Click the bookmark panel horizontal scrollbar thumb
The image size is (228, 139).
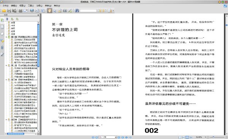click(x=16, y=134)
